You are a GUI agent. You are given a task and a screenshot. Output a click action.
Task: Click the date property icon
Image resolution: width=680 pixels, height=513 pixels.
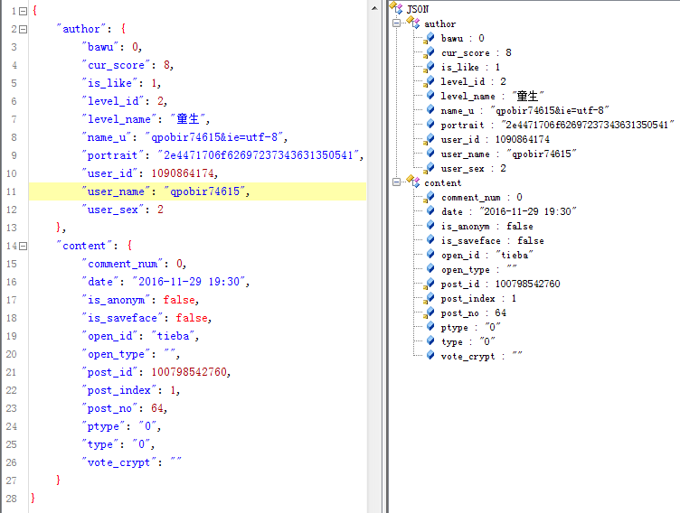(430, 210)
